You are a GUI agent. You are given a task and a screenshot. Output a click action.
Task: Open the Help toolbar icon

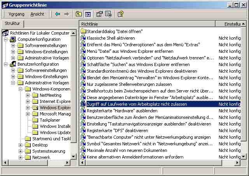pyautogui.click(x=121, y=14)
